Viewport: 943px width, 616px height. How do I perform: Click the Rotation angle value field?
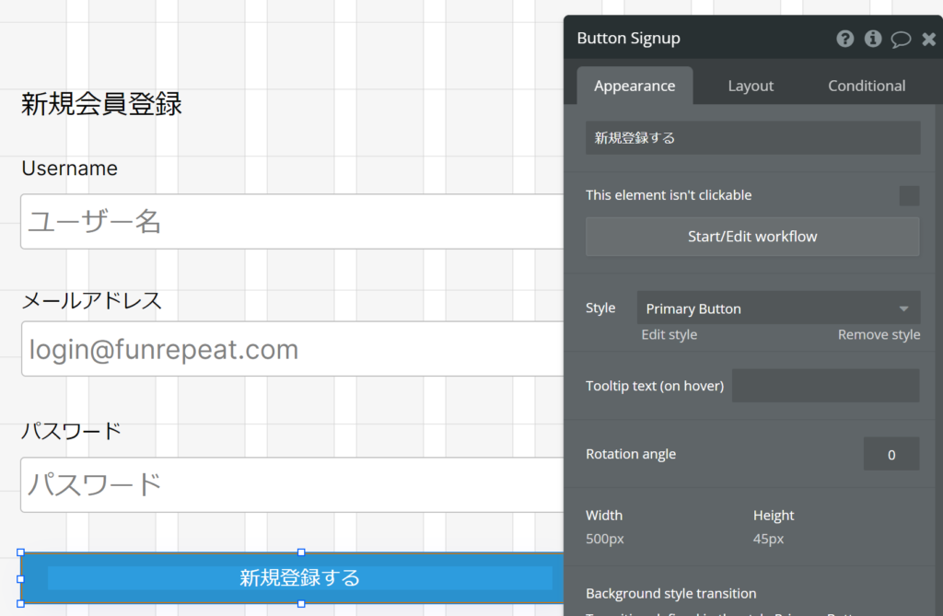pyautogui.click(x=891, y=454)
